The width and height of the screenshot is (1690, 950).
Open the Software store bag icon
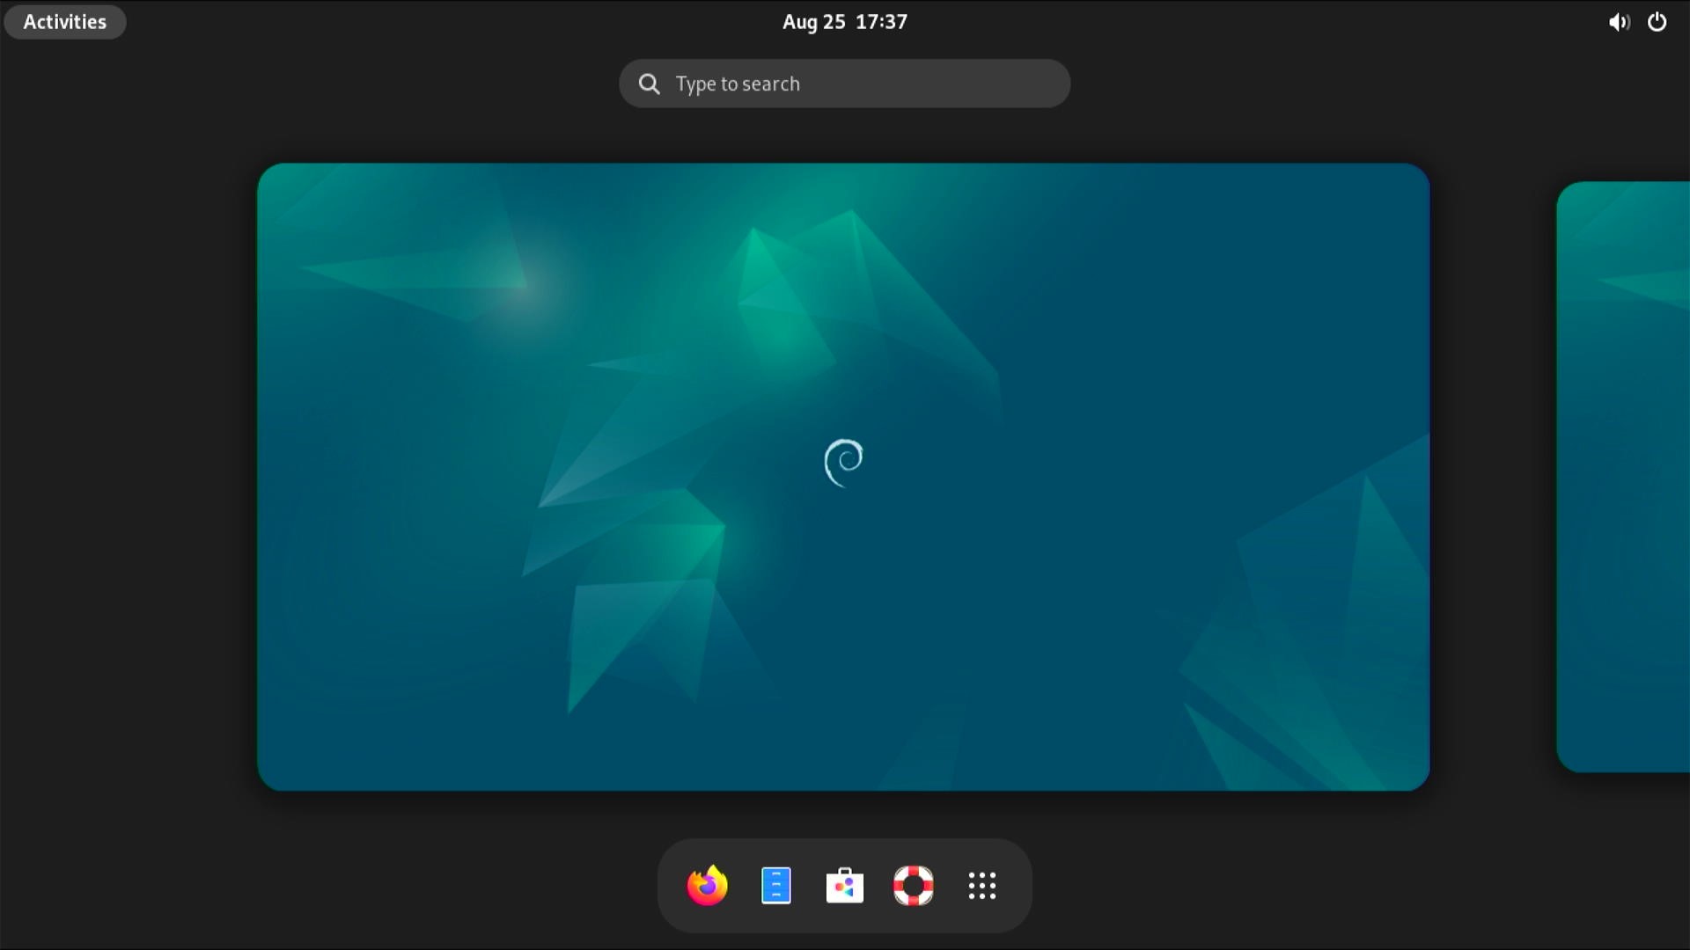coord(844,886)
